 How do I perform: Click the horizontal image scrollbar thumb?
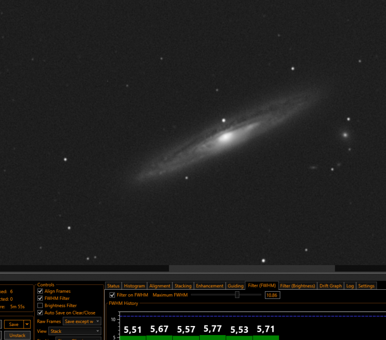point(251,269)
